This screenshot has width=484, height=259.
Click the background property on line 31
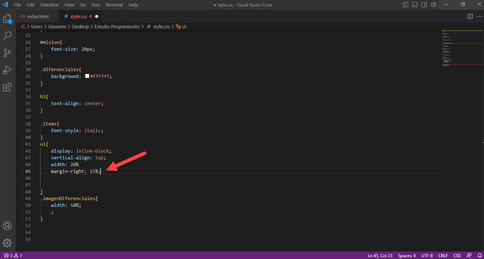[x=64, y=76]
